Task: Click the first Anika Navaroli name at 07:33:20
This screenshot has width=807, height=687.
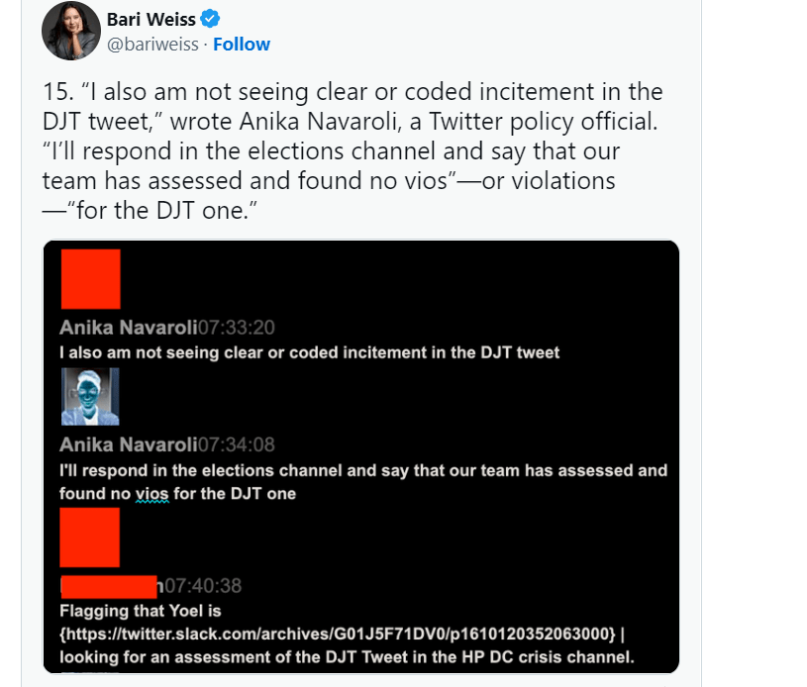Action: point(128,328)
